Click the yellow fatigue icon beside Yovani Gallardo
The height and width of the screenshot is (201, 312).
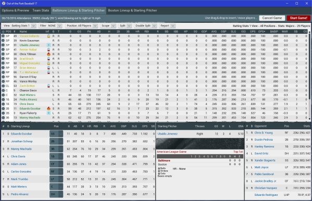pyautogui.click(x=48, y=36)
